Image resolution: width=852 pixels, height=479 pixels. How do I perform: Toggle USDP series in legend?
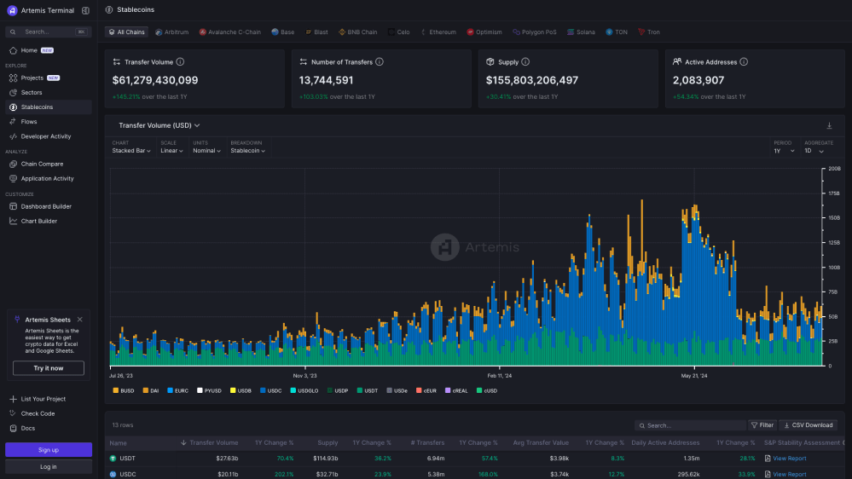coord(338,391)
